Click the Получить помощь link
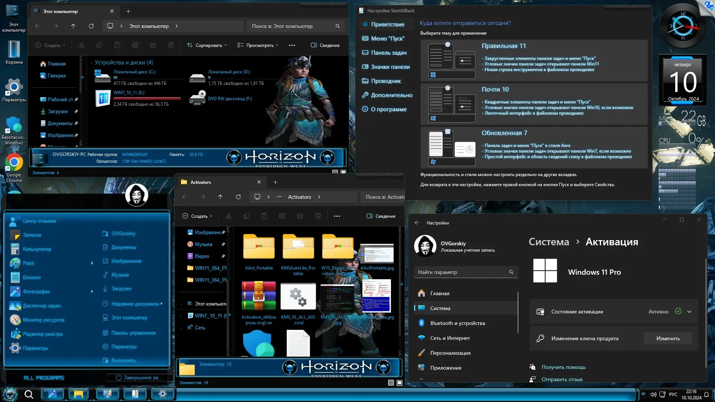Screen dimensions: 715x402 coord(563,367)
